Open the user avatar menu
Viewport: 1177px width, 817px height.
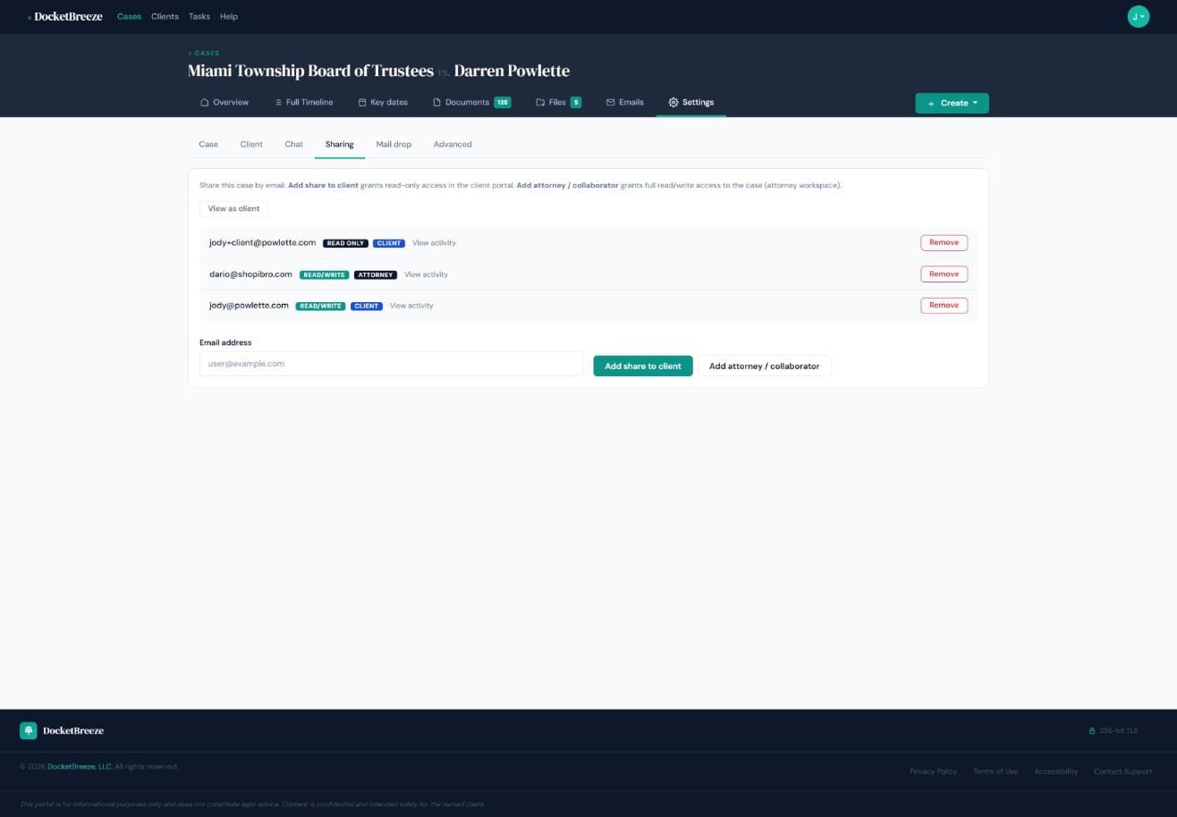pos(1138,16)
